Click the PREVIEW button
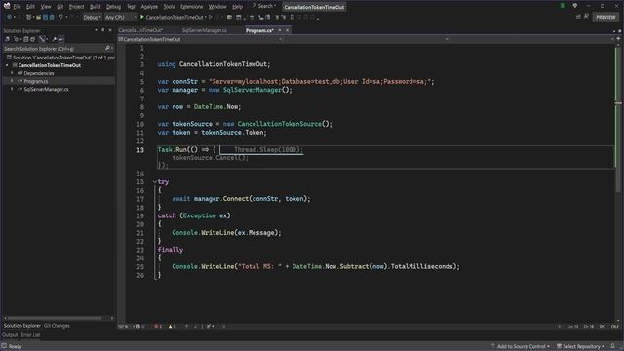 [x=605, y=18]
